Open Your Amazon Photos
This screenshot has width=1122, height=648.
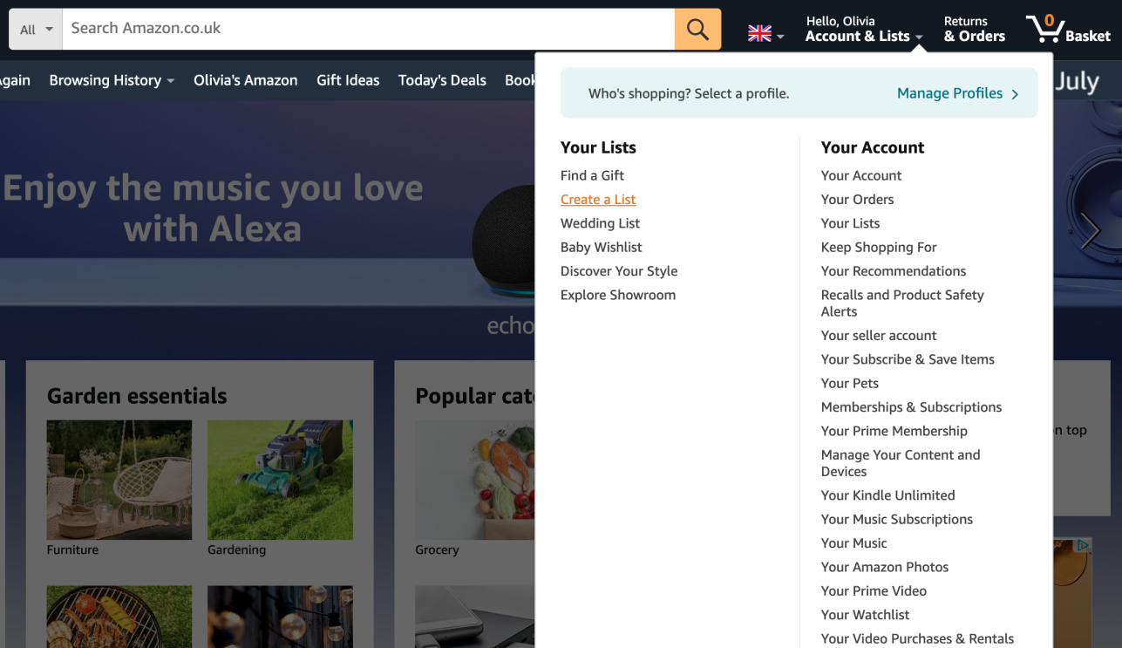click(885, 567)
